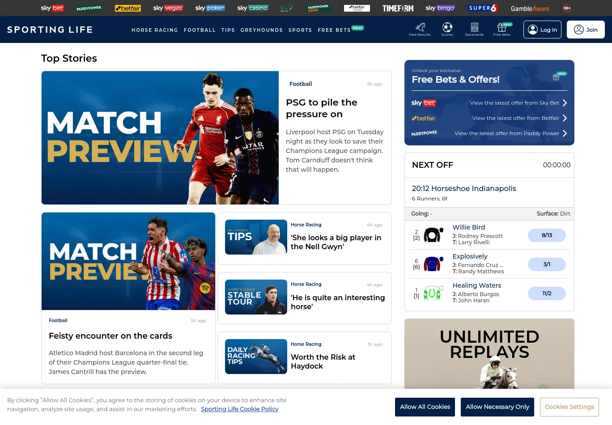Open the Daily Racing Tips thumbnail
Screen dimensions: 612x425
(x=256, y=357)
